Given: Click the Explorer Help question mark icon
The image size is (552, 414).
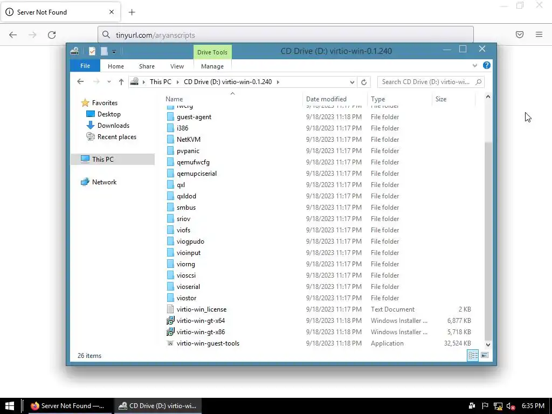Looking at the screenshot, I should tap(487, 65).
